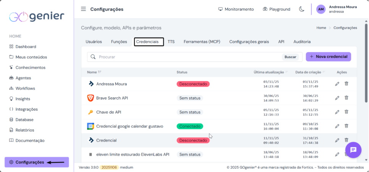The image size is (369, 172).
Task: Click Sem status badge for Brave Search API
Action: [x=190, y=98]
